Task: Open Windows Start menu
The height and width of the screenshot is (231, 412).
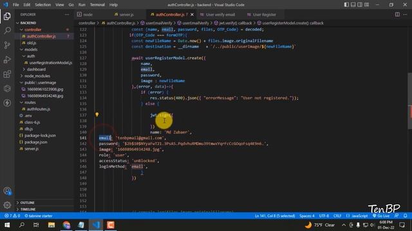Action: click(7, 225)
